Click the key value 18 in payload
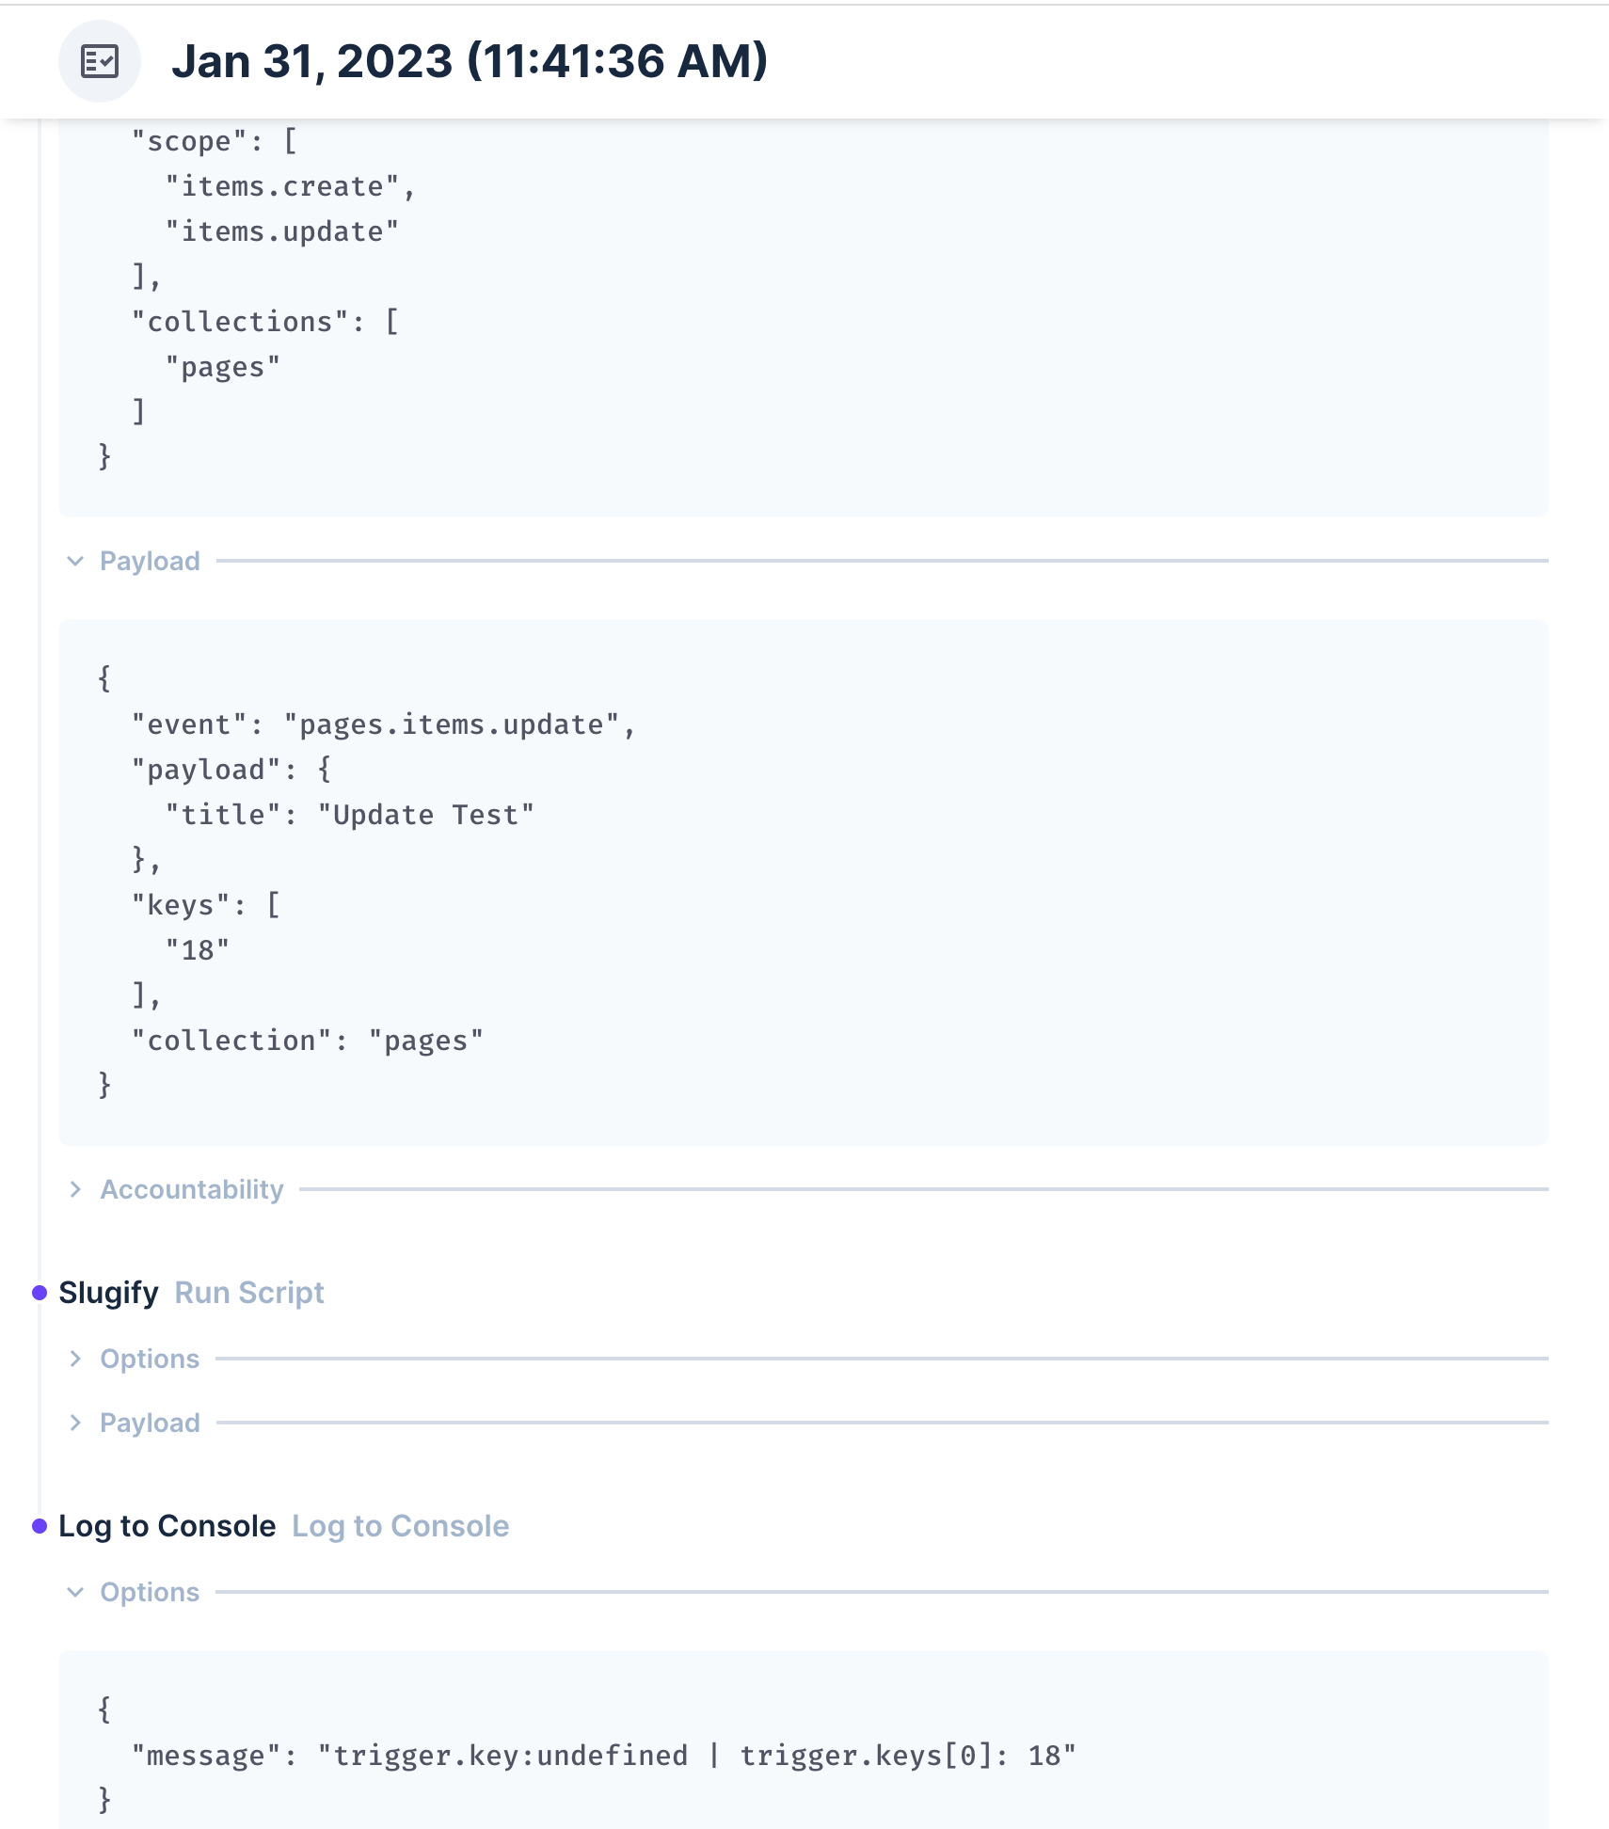 click(199, 949)
